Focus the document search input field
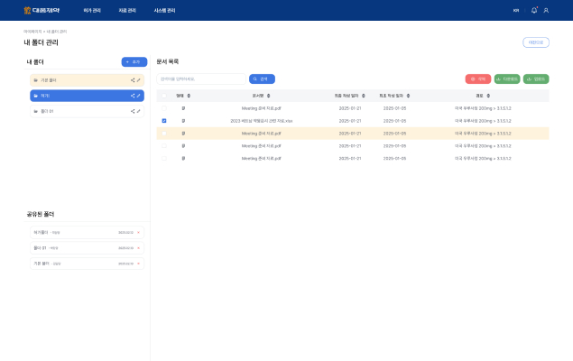 [x=200, y=79]
